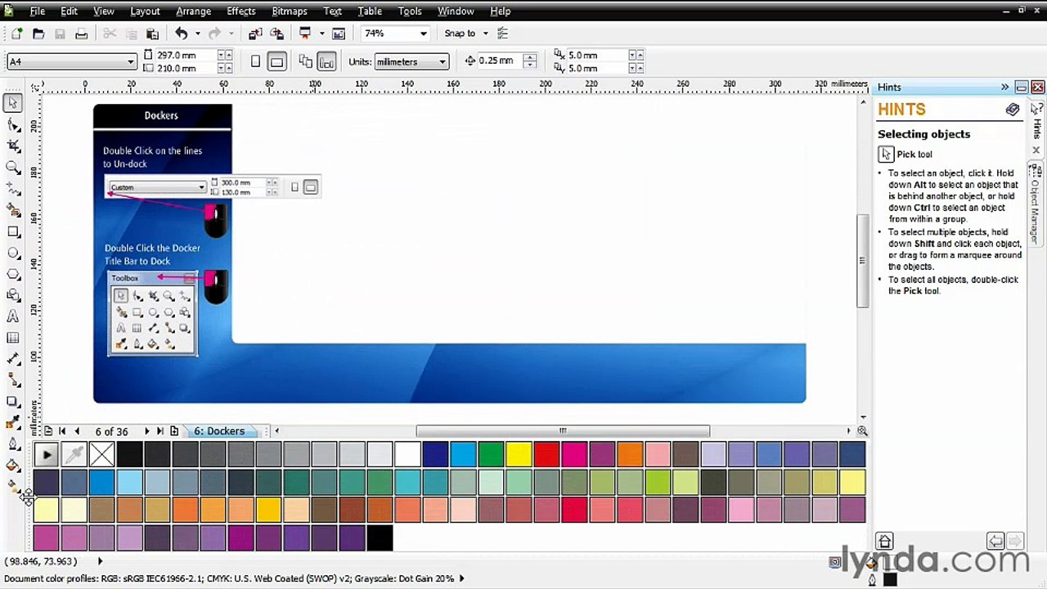Go to the previous page in navigator
The height and width of the screenshot is (589, 1047).
[77, 431]
